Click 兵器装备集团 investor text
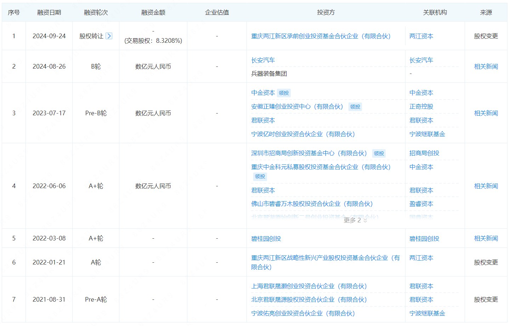 269,74
